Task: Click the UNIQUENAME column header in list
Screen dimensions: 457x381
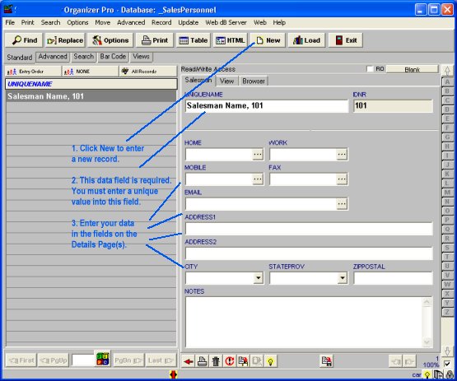Action: coord(91,84)
